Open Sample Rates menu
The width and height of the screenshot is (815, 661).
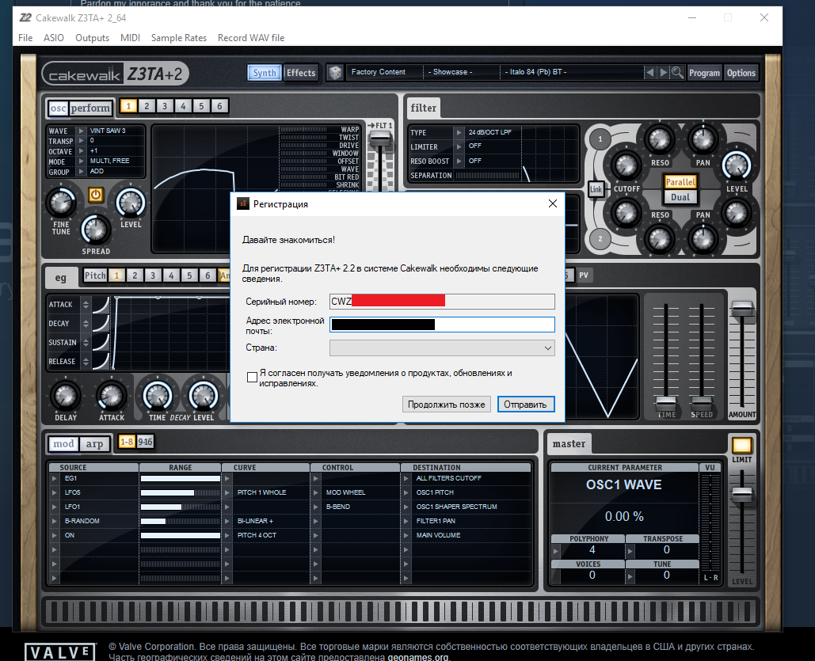pyautogui.click(x=179, y=38)
